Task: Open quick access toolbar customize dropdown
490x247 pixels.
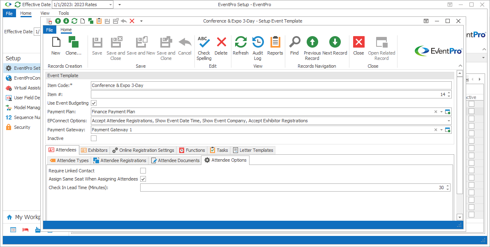Action: 141,21
